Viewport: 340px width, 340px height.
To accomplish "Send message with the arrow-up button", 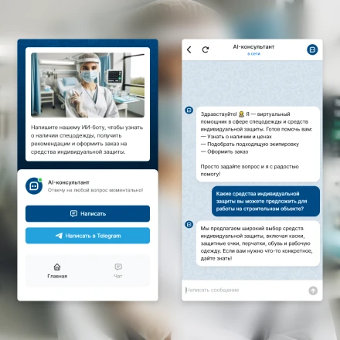I will pyautogui.click(x=313, y=291).
